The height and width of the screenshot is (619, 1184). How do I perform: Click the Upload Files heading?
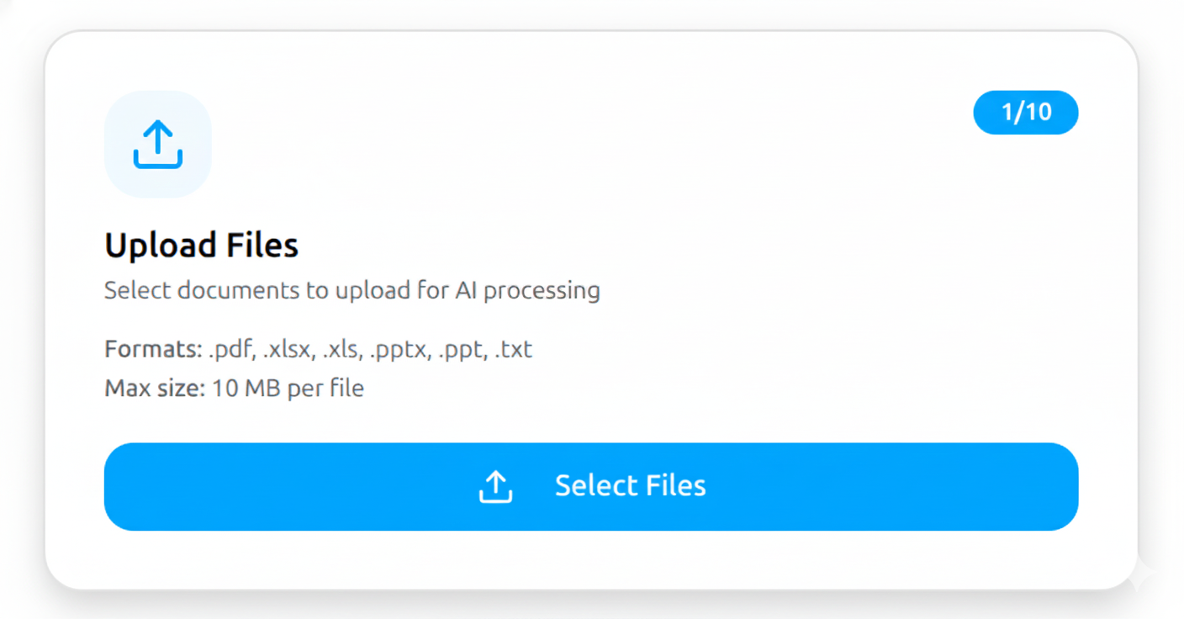(201, 245)
